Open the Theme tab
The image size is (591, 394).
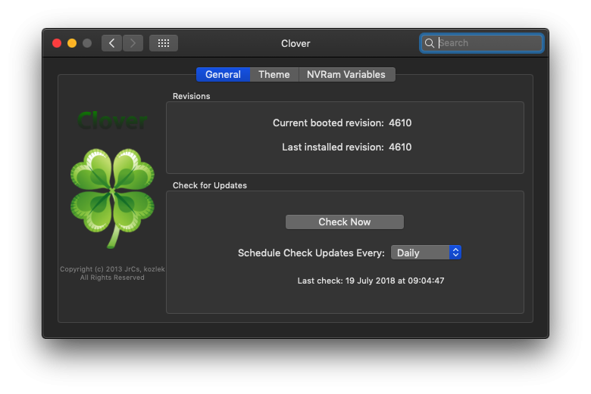tap(274, 75)
